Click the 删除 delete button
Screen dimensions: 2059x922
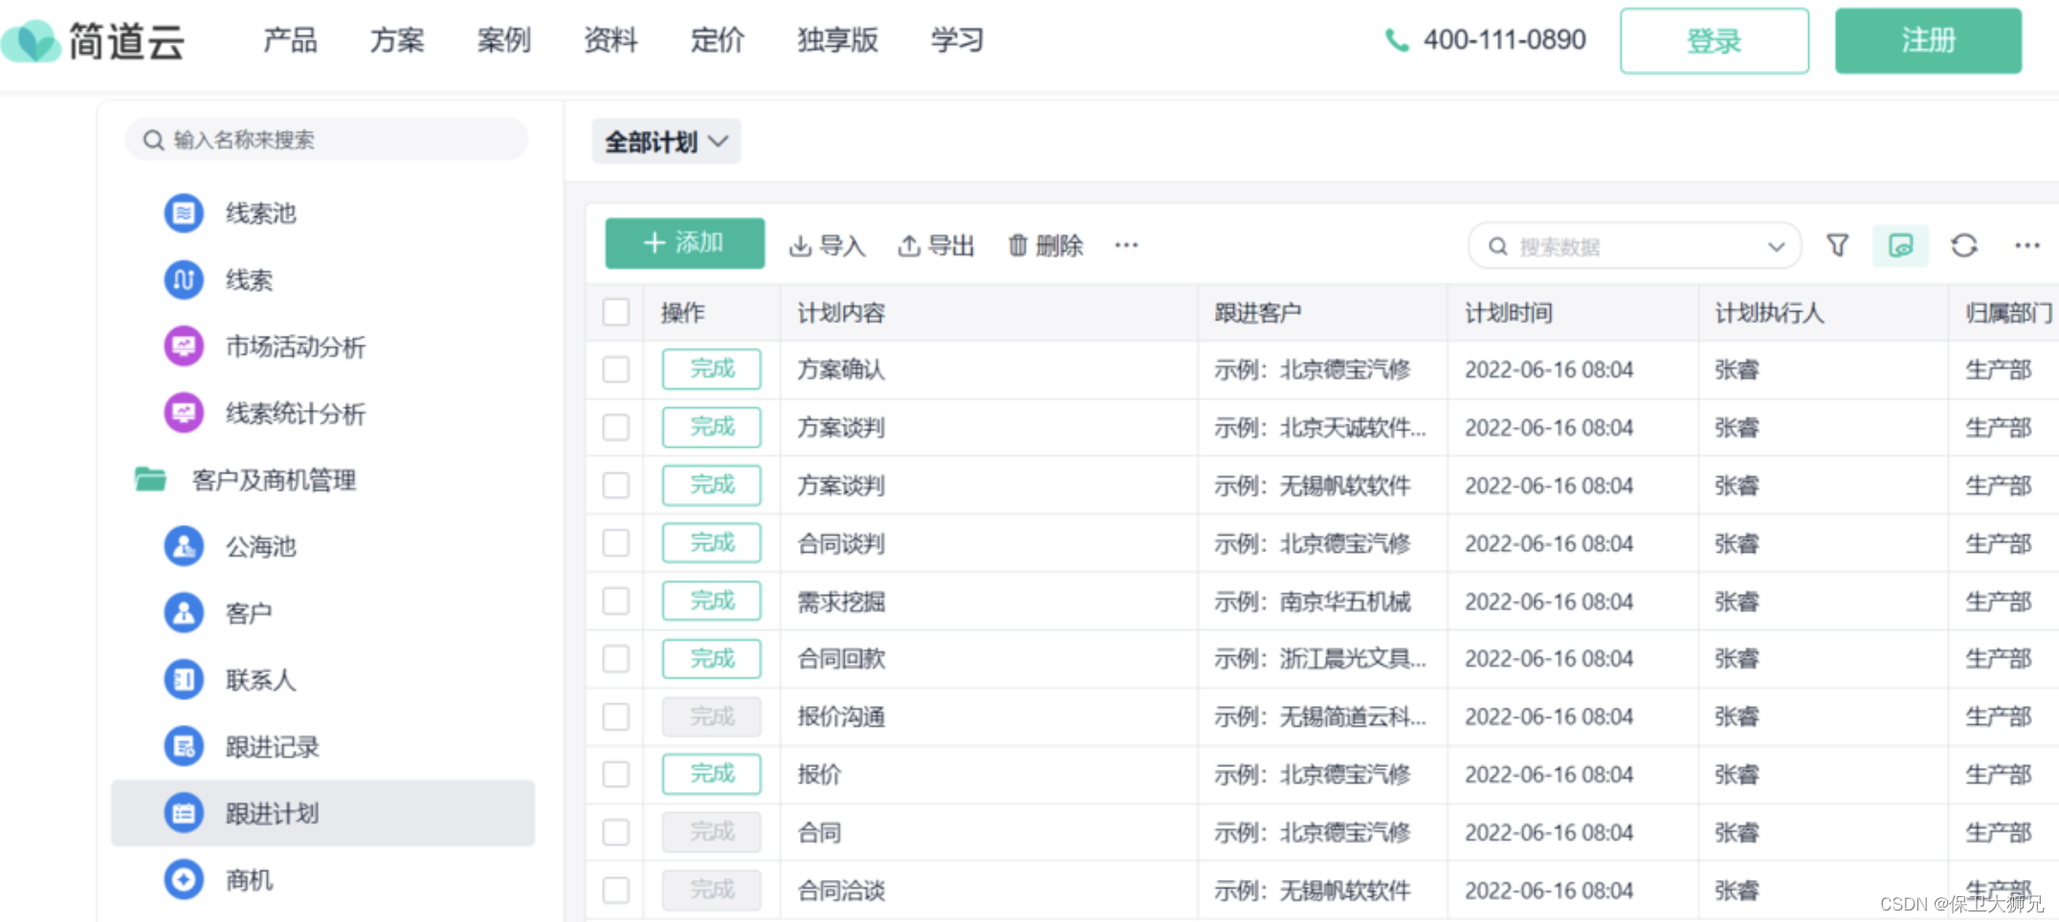tap(1045, 246)
